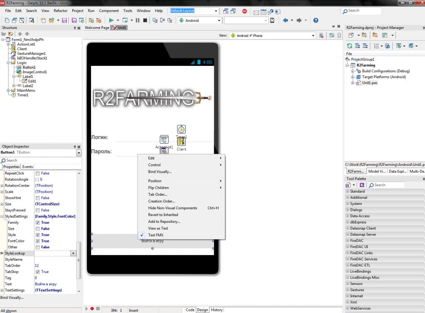This screenshot has width=425, height=313.
Task: Click the green refresh icon in Project Manager
Action: click(350, 46)
